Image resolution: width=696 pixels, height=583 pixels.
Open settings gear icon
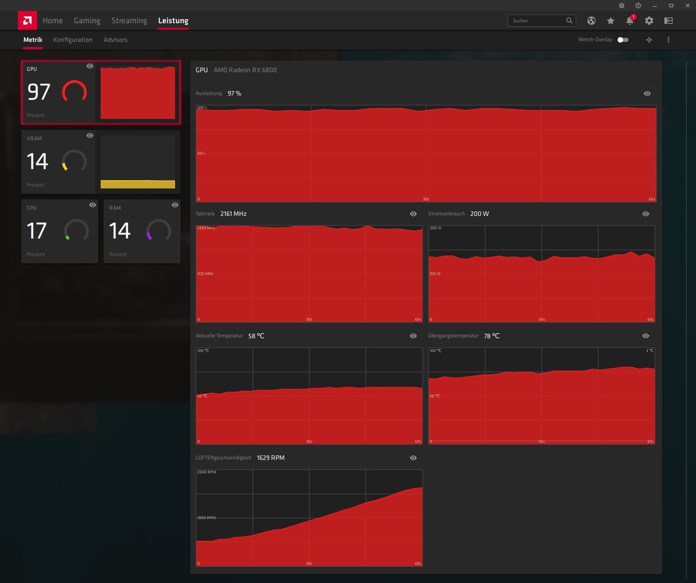pyautogui.click(x=649, y=20)
